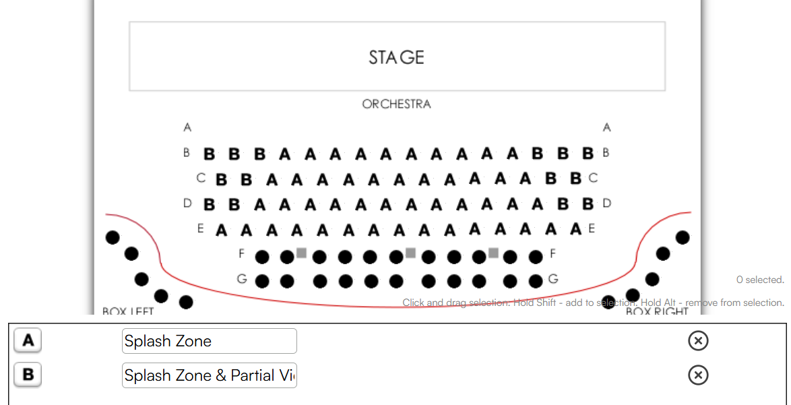Select the first black seat in row F
Screen dimensions: 791x405
(x=262, y=257)
